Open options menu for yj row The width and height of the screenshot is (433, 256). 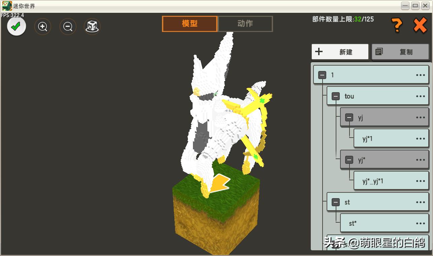420,117
